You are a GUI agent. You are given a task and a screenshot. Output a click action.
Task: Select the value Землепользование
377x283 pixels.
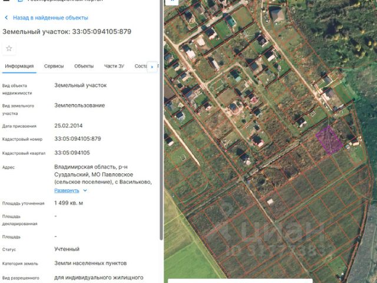80,106
